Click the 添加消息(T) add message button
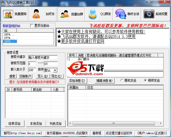171x137 pixels. click(x=77, y=81)
